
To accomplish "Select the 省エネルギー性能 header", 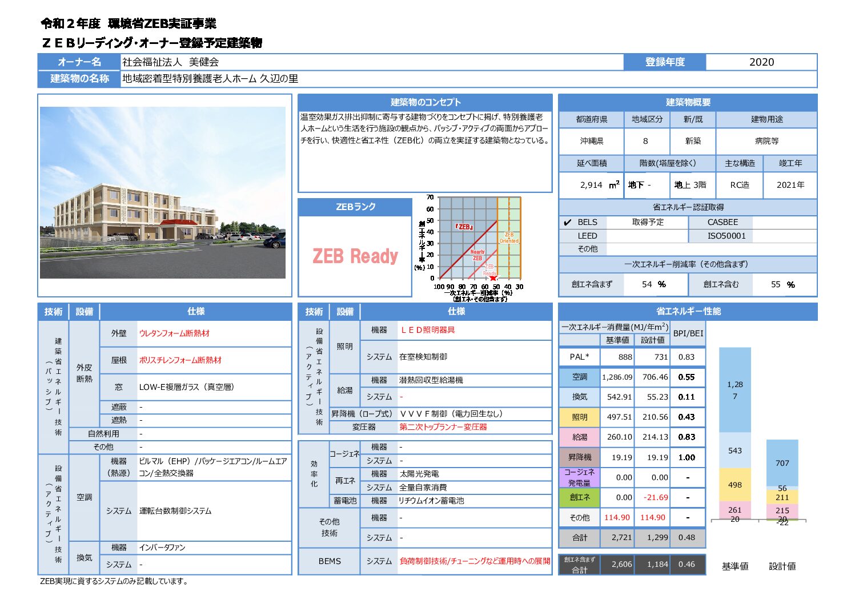I will point(688,311).
